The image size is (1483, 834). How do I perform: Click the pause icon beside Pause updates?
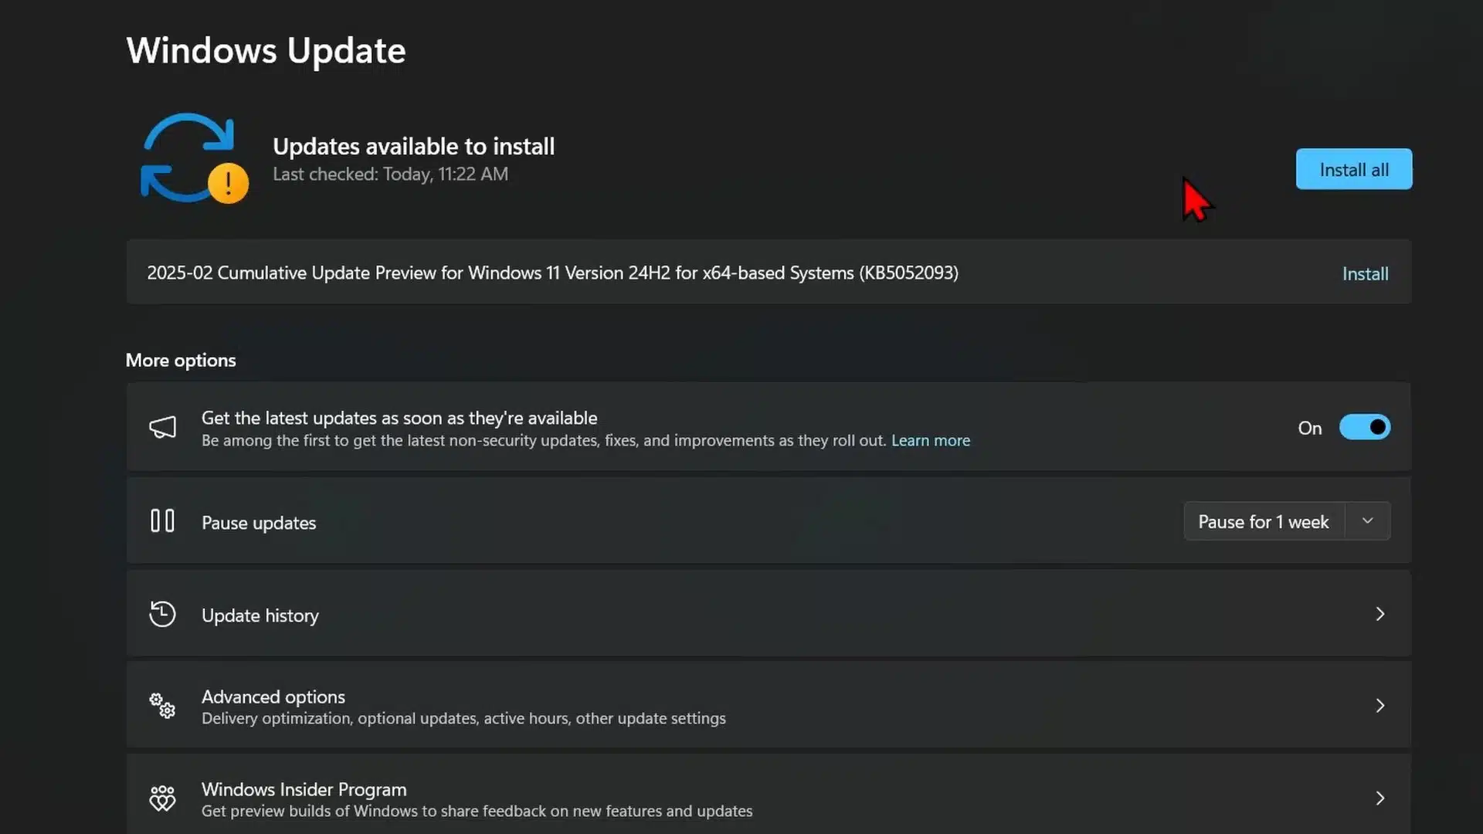click(x=162, y=521)
